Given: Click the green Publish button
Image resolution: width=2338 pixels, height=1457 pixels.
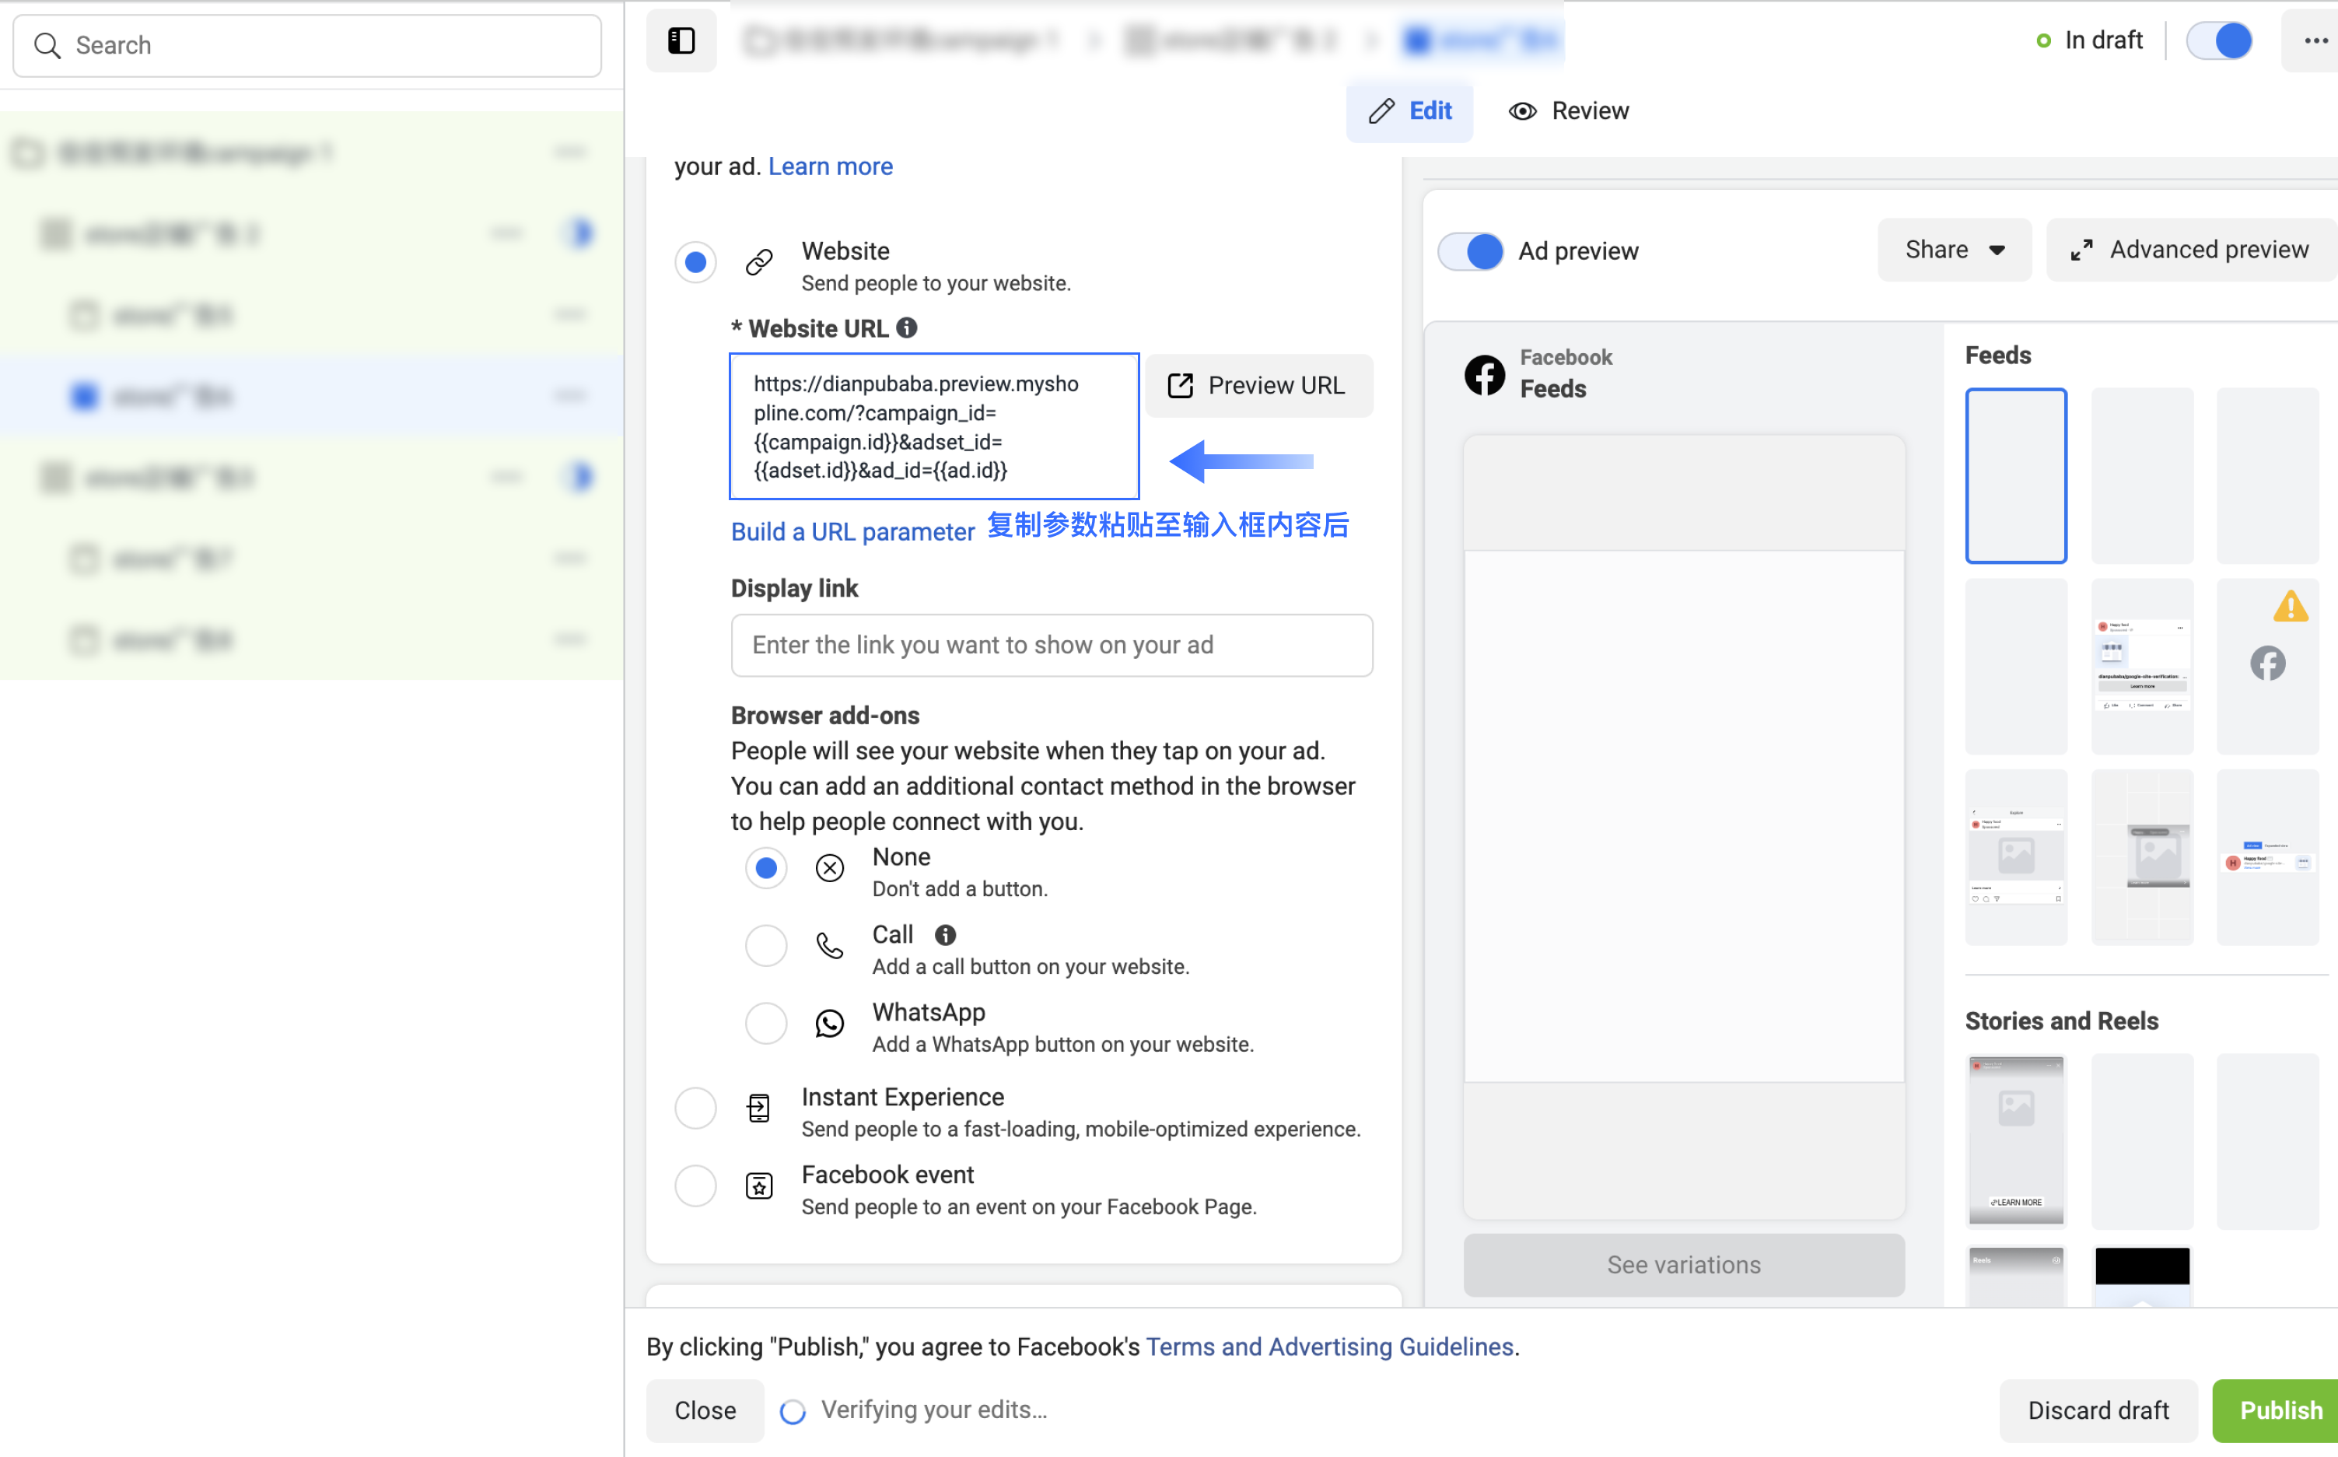Looking at the screenshot, I should [2279, 1411].
